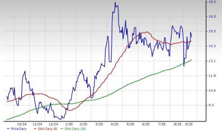Click the 4/25 x-axis date label
222x131 pixels.
(115, 124)
